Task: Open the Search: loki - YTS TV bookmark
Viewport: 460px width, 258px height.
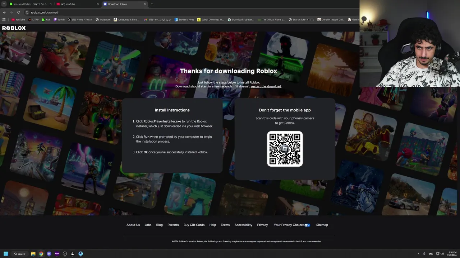Action: [301, 20]
